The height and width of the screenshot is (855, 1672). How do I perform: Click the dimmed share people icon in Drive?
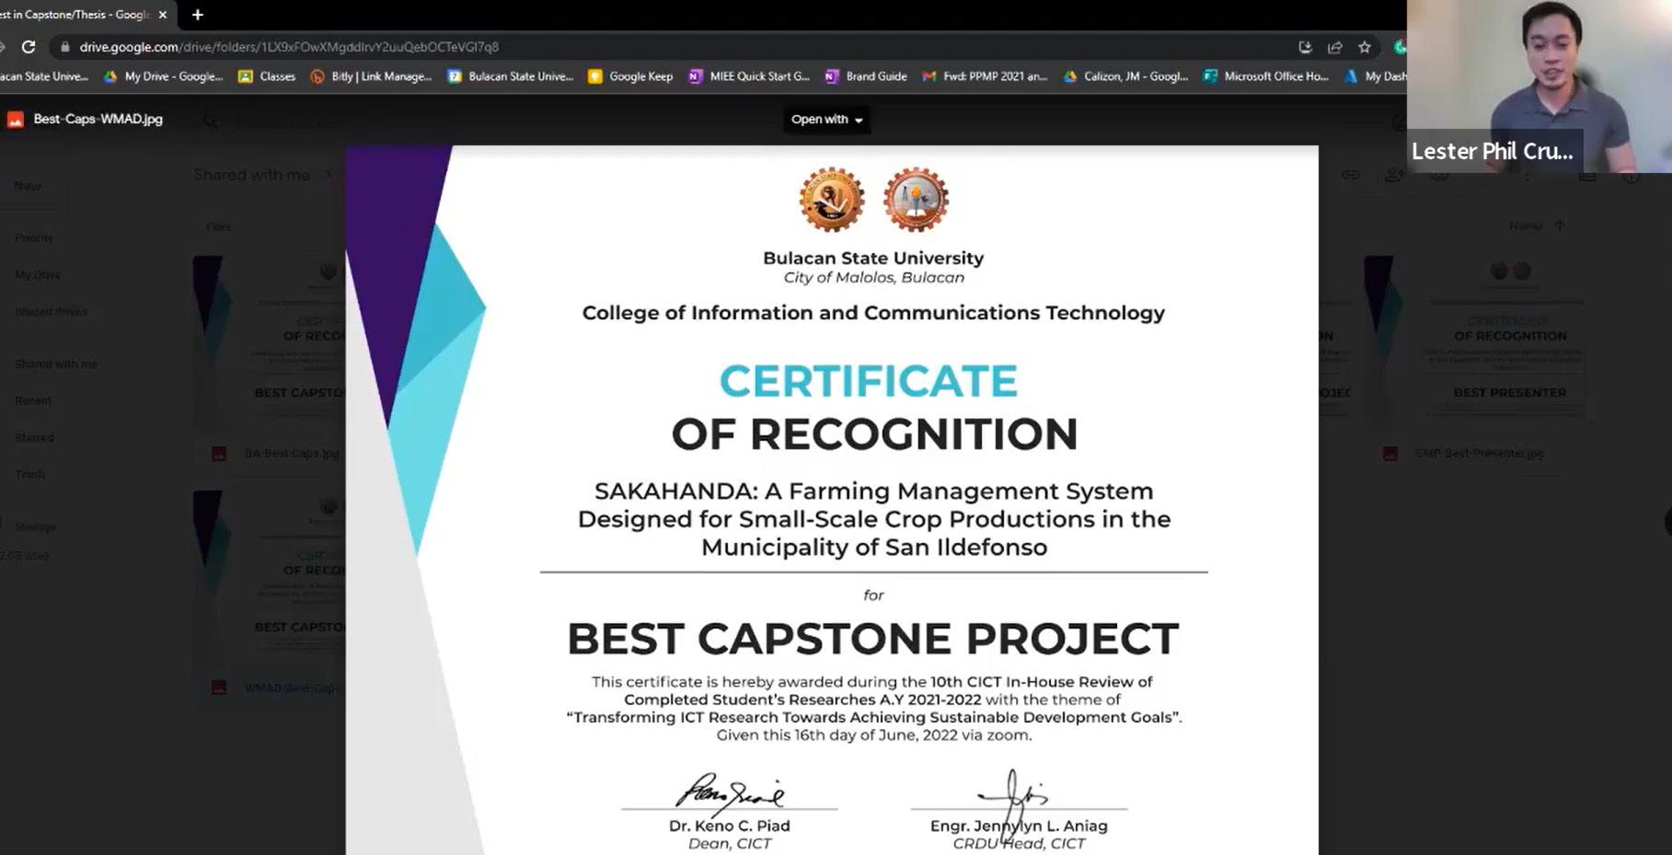1394,175
